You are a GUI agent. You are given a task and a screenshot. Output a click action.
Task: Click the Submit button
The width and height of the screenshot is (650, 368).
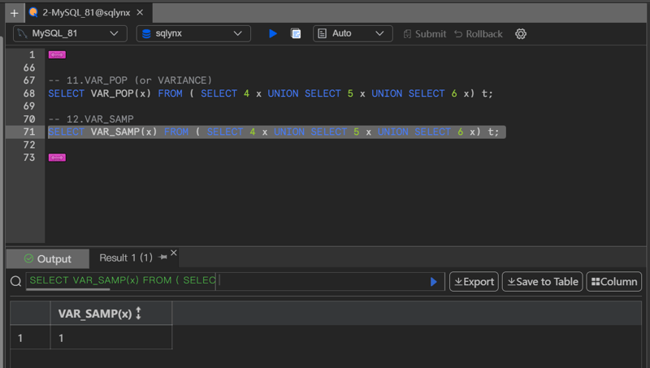(x=425, y=34)
